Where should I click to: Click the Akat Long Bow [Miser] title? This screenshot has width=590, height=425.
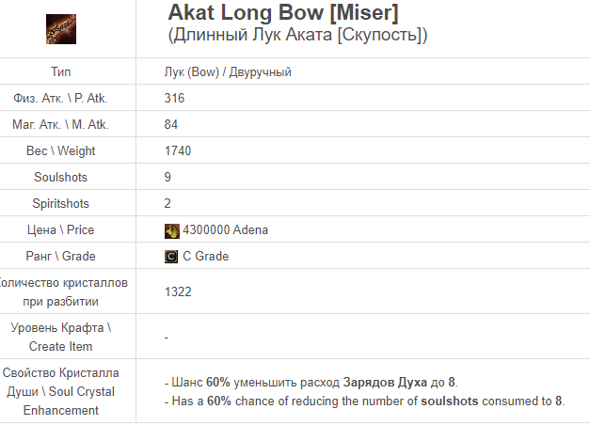[283, 13]
